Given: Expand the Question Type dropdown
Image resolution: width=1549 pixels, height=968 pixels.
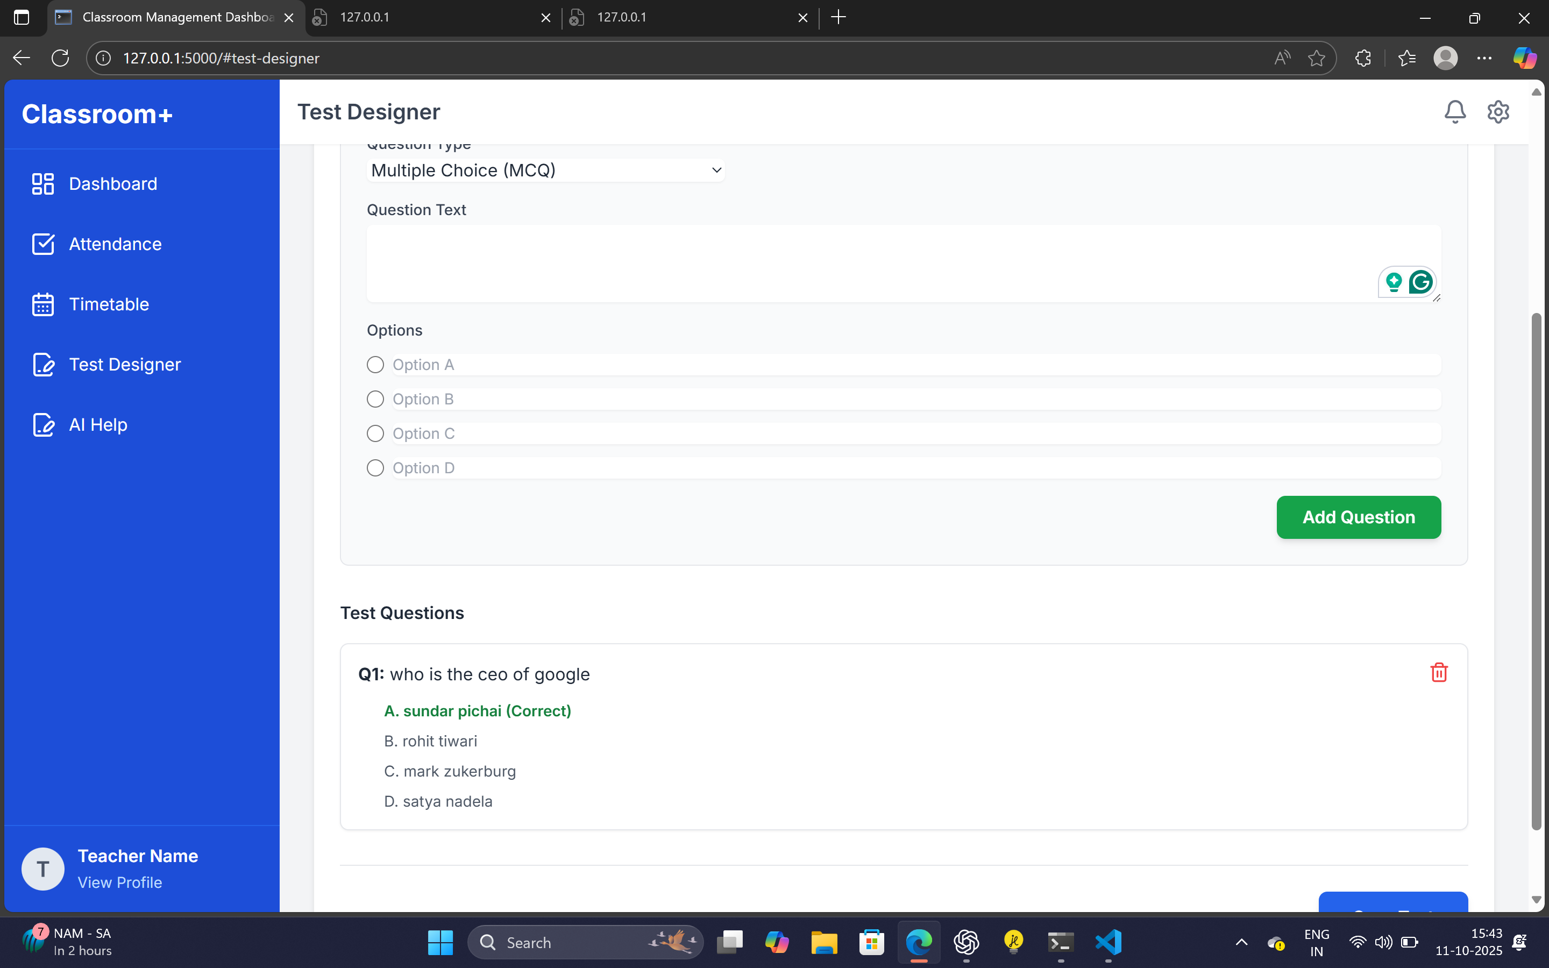Looking at the screenshot, I should point(545,170).
